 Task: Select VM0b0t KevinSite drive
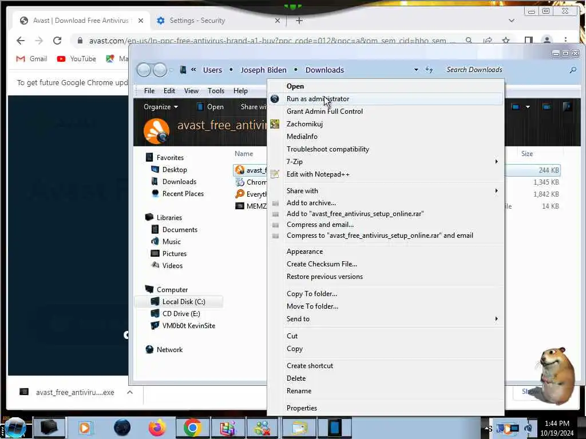188,325
